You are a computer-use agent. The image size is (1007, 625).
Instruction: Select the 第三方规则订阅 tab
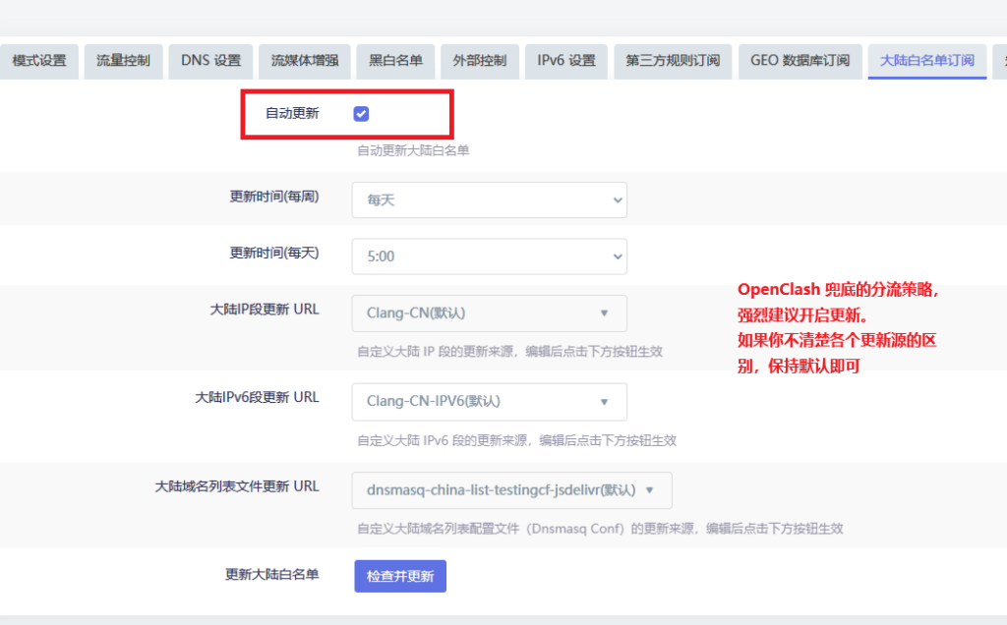click(673, 61)
